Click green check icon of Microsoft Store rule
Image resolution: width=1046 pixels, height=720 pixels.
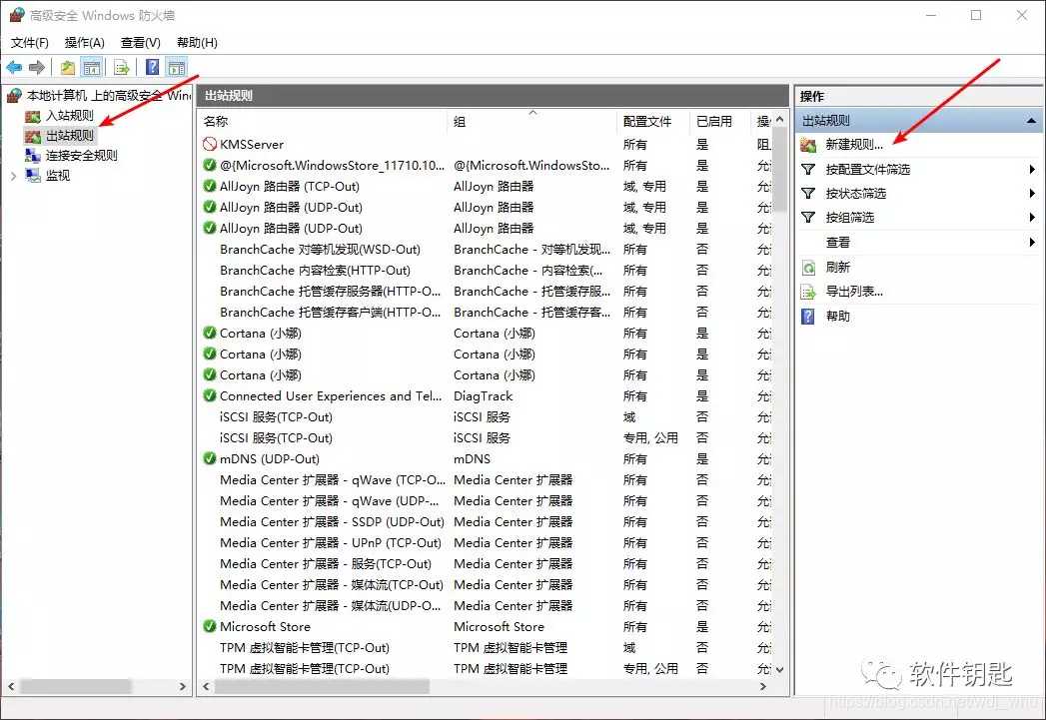pos(210,627)
